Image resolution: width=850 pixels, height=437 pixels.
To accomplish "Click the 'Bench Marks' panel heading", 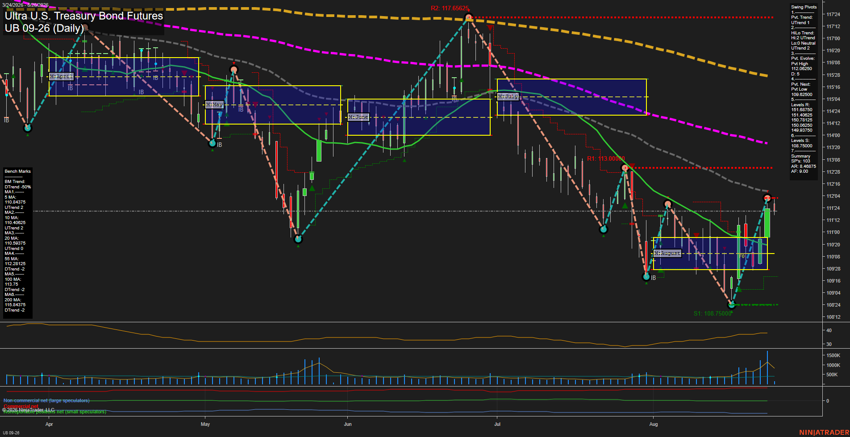I will [17, 171].
